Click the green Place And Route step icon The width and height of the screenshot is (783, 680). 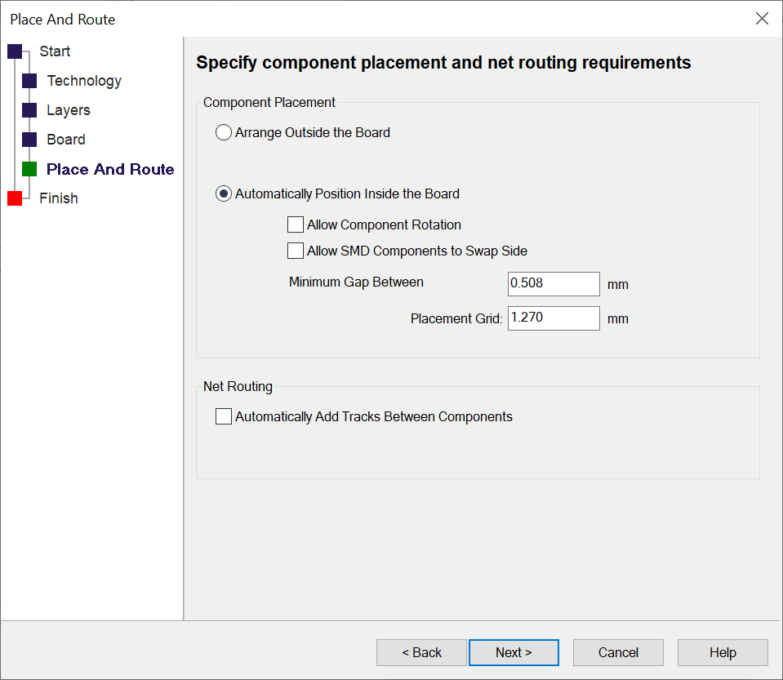29,169
